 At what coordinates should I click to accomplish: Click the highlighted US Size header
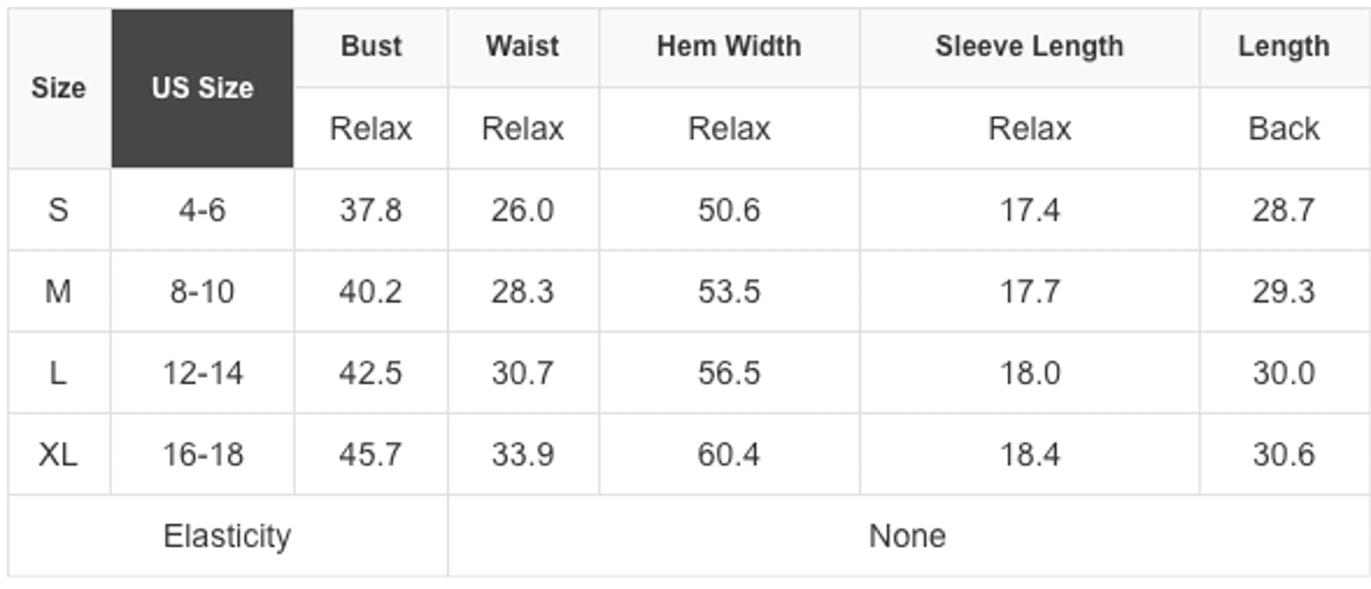click(202, 88)
